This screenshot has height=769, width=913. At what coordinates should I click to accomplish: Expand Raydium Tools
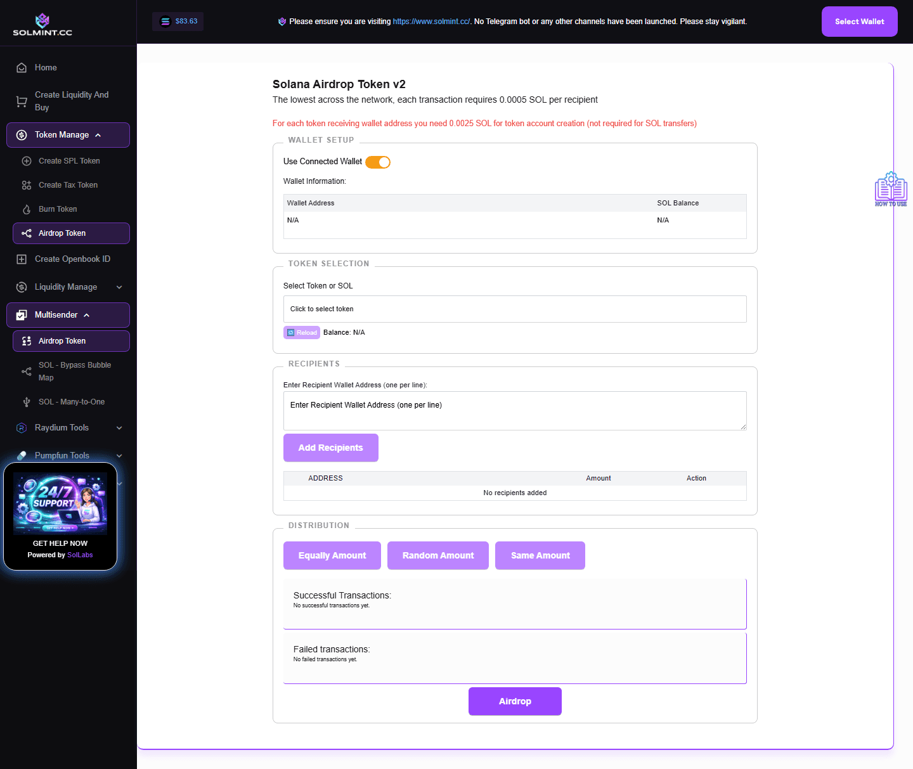(x=68, y=427)
